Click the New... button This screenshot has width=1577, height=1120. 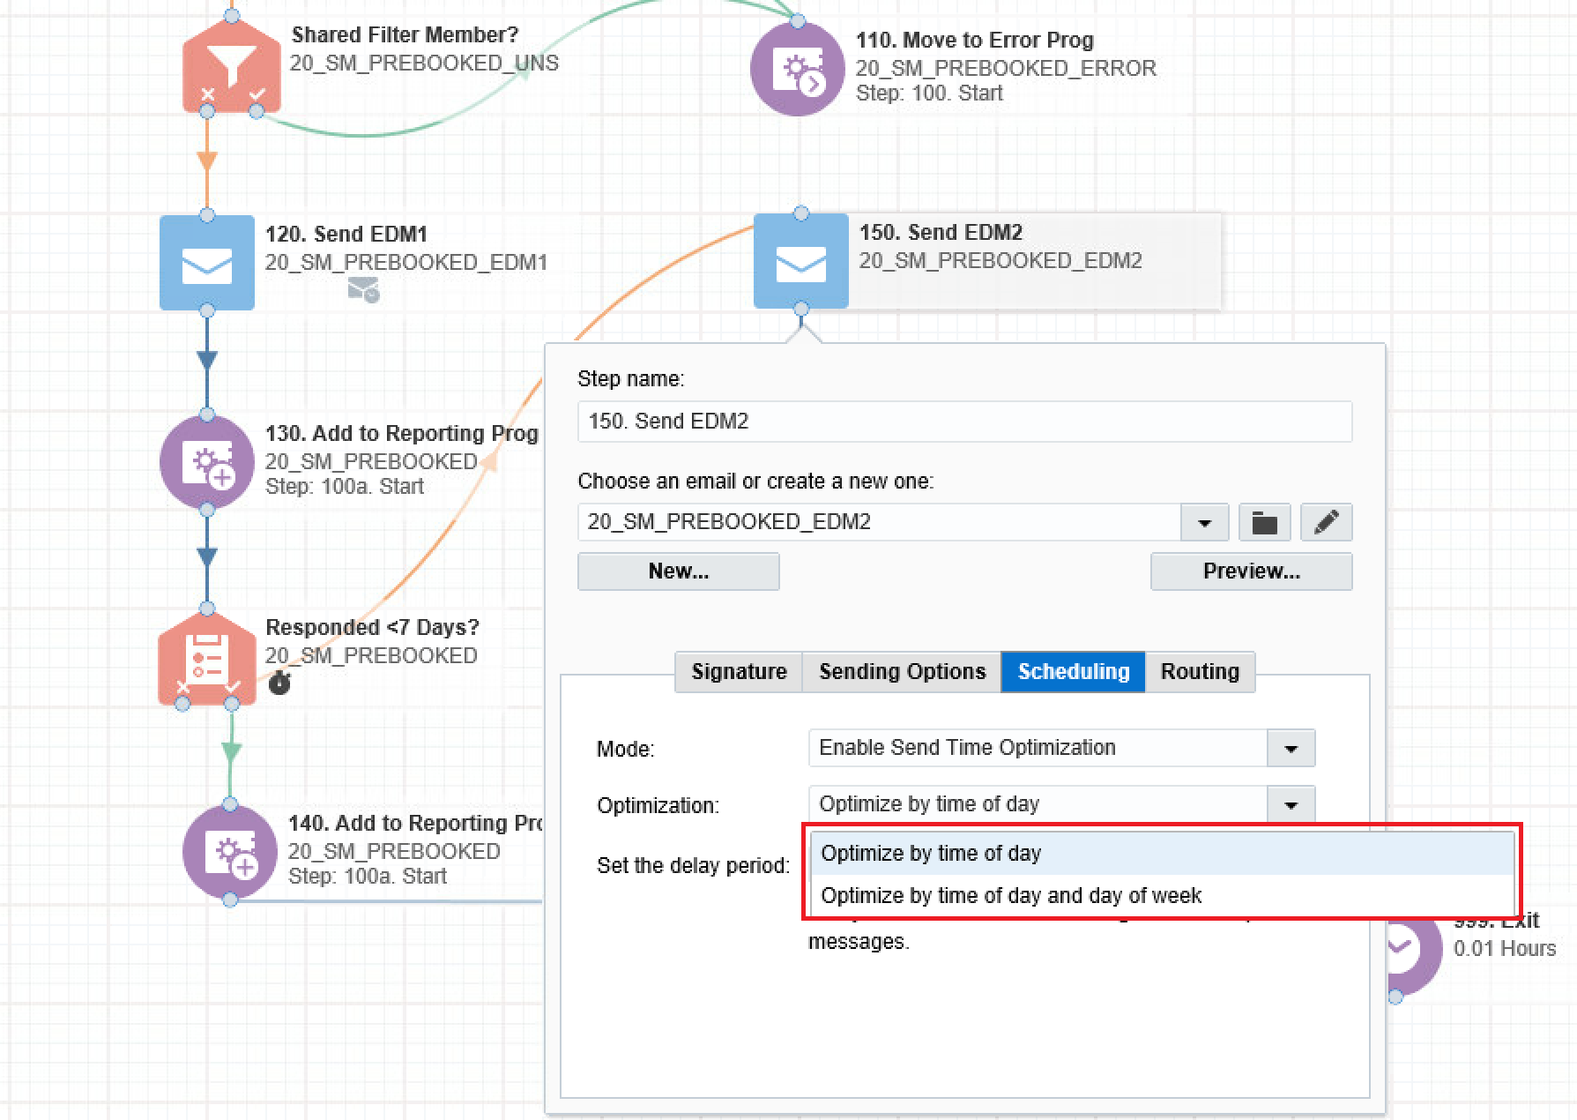[679, 571]
